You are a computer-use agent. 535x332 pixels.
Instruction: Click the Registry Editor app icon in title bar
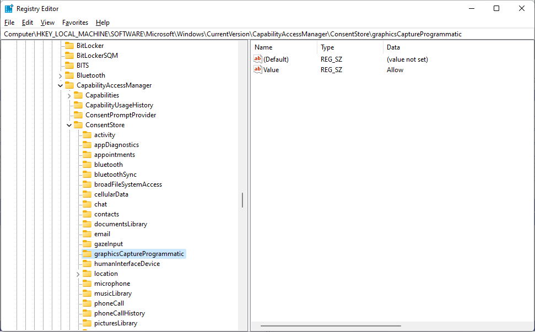pos(9,8)
